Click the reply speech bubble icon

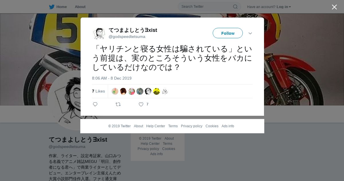point(95,104)
